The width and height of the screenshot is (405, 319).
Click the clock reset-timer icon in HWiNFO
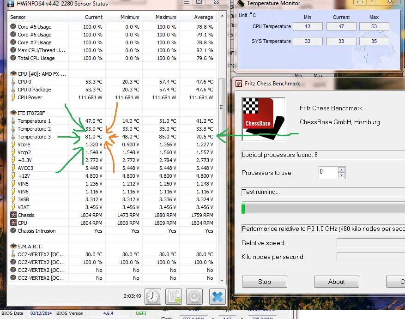coord(153,296)
